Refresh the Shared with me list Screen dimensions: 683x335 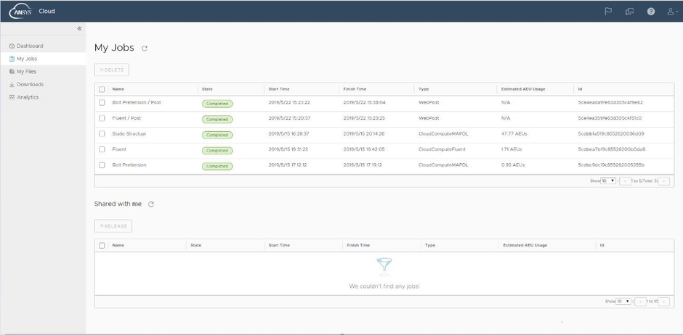tap(151, 204)
